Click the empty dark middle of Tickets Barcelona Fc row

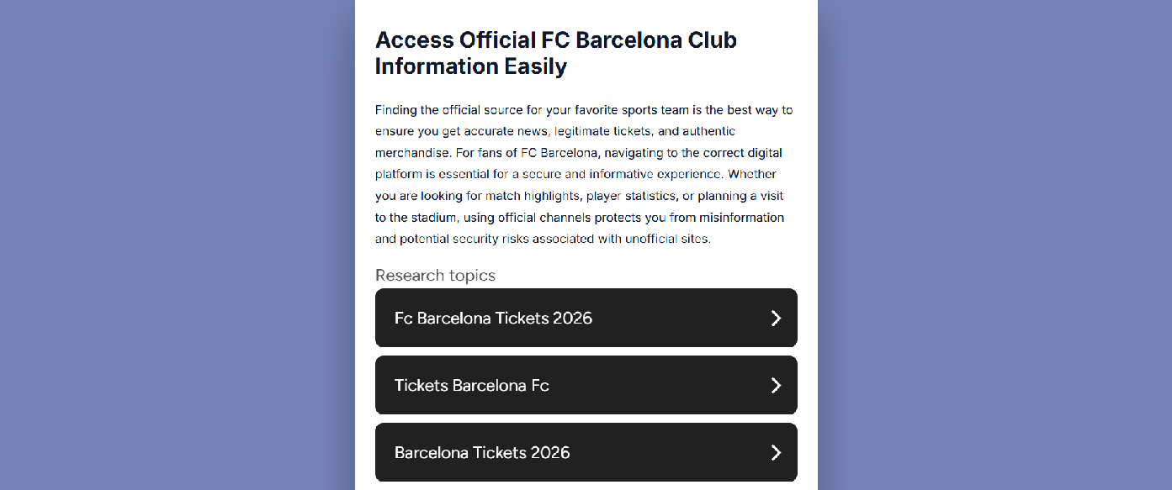(x=660, y=385)
